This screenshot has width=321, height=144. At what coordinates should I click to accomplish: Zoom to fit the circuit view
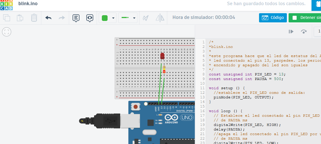click(7, 32)
